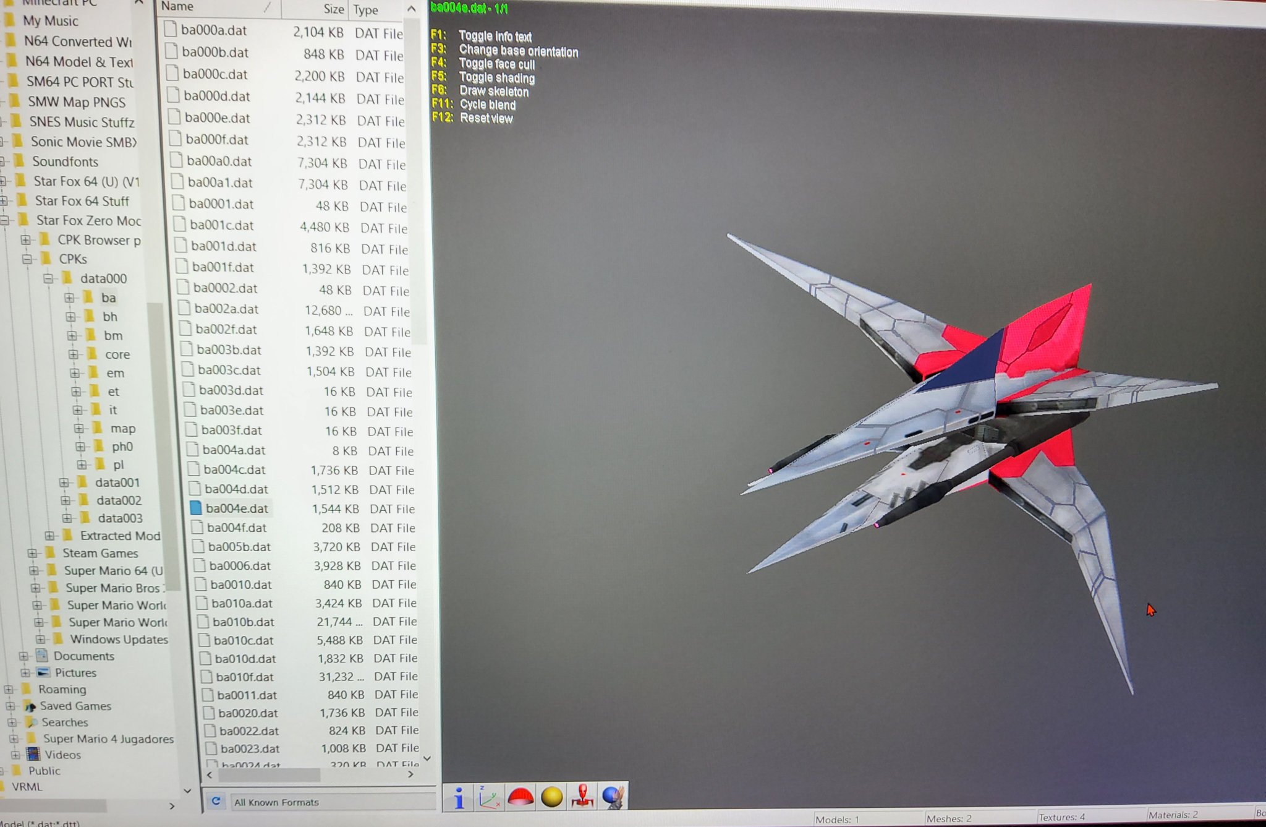Sort files by the Name column header
This screenshot has width=1266, height=827.
point(178,7)
